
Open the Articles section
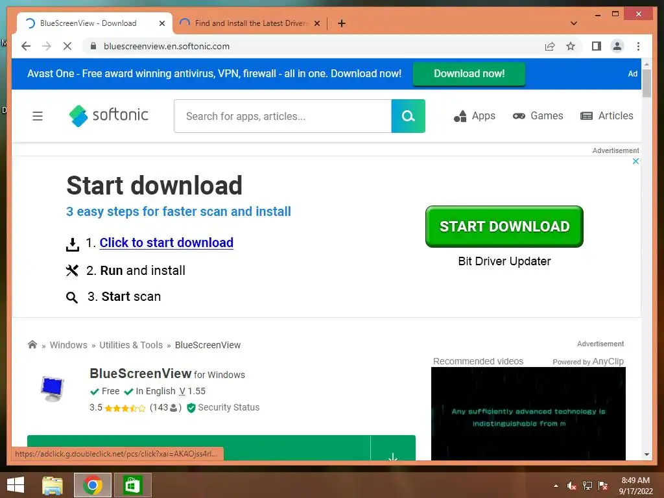(607, 115)
